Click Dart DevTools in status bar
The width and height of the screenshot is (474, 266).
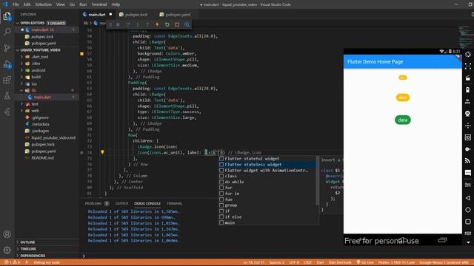pyautogui.click(x=340, y=262)
